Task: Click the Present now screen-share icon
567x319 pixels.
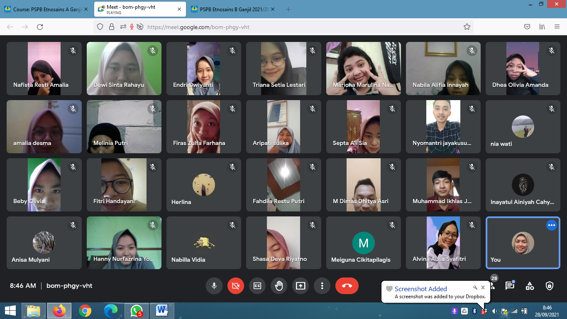Action: pos(300,286)
